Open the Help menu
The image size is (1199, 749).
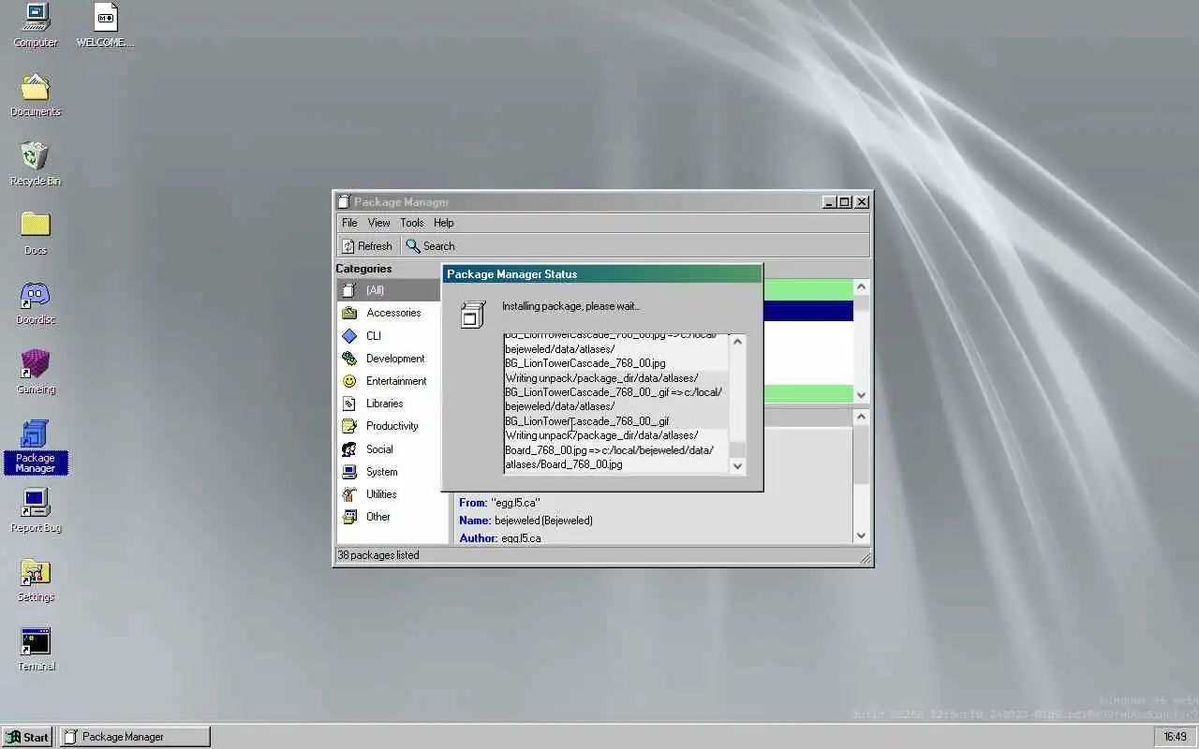pyautogui.click(x=444, y=223)
